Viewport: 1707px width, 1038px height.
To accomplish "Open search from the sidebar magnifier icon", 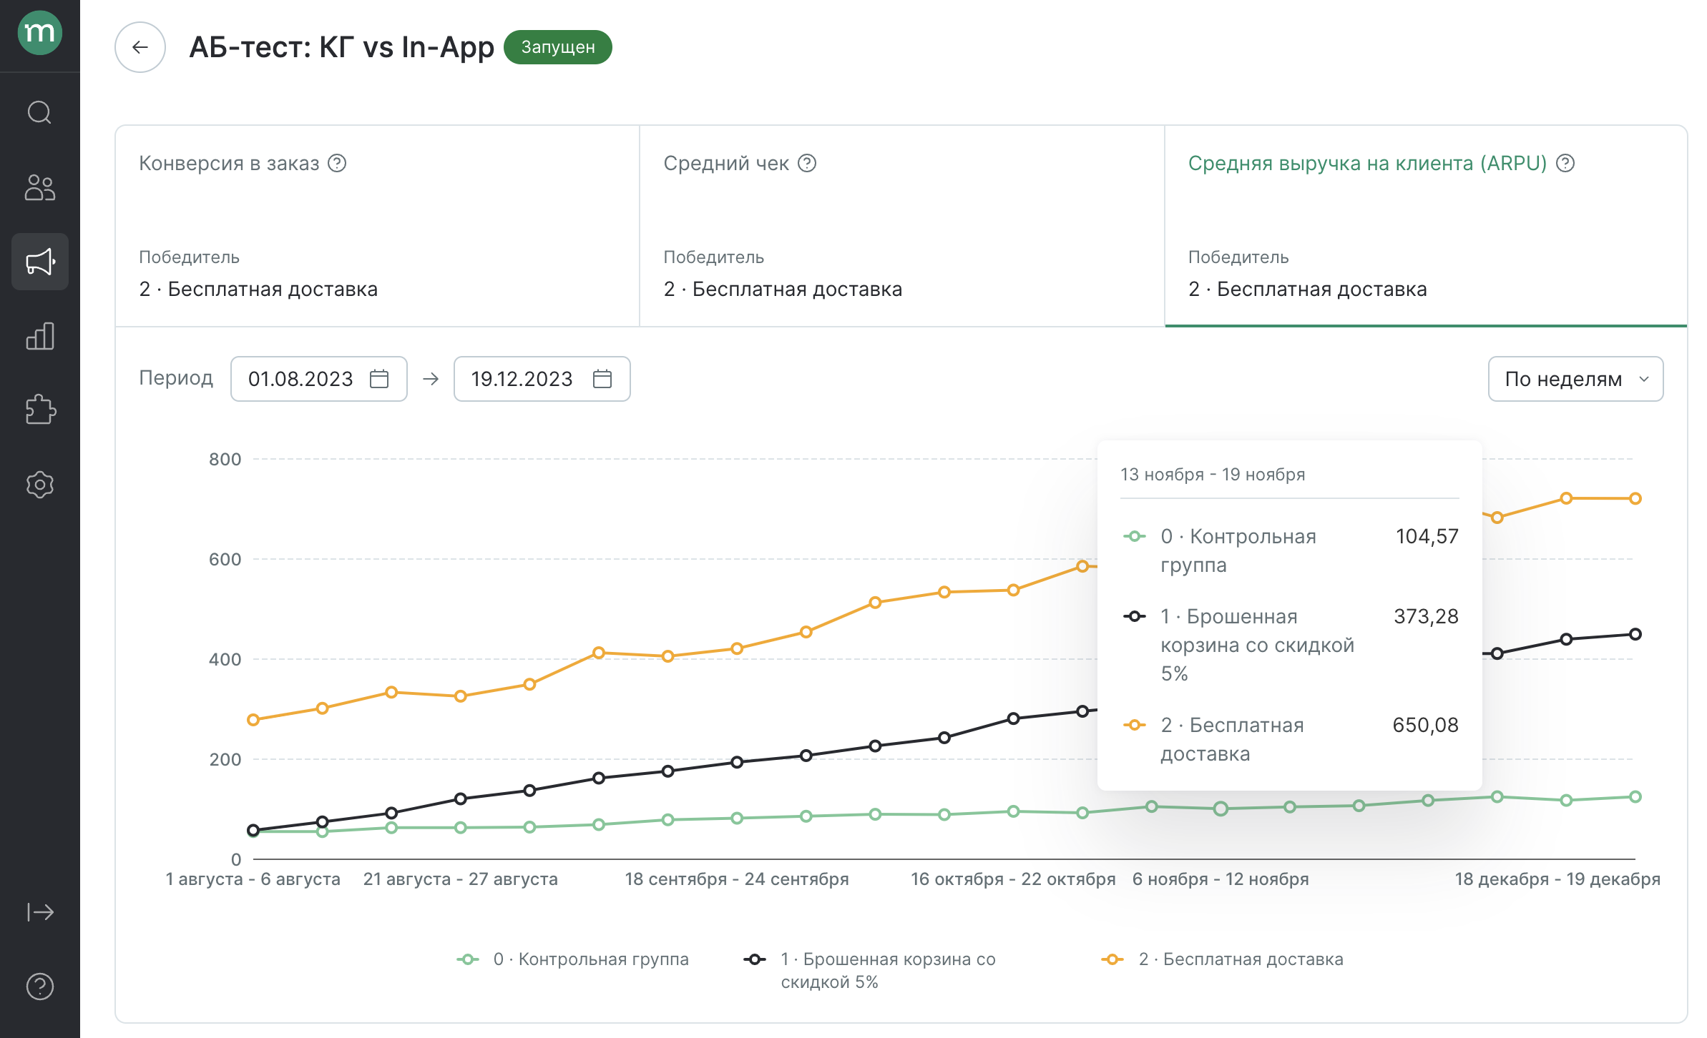I will pyautogui.click(x=40, y=112).
